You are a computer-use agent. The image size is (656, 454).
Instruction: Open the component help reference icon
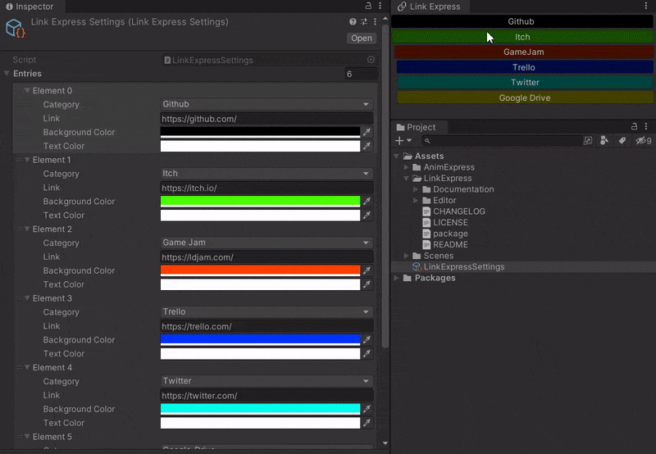click(x=353, y=22)
